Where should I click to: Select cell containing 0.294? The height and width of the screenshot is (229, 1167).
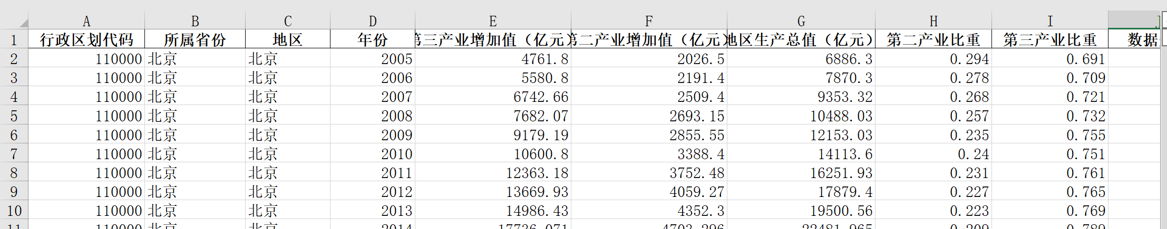click(933, 59)
